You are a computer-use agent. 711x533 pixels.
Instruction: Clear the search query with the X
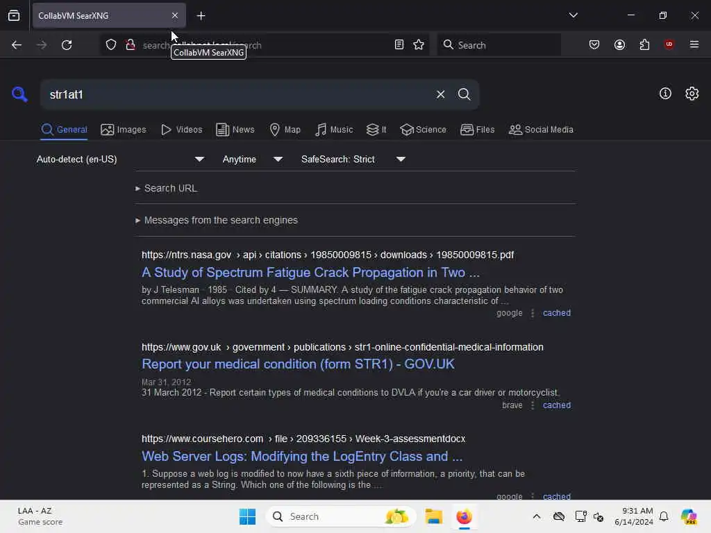click(x=440, y=94)
